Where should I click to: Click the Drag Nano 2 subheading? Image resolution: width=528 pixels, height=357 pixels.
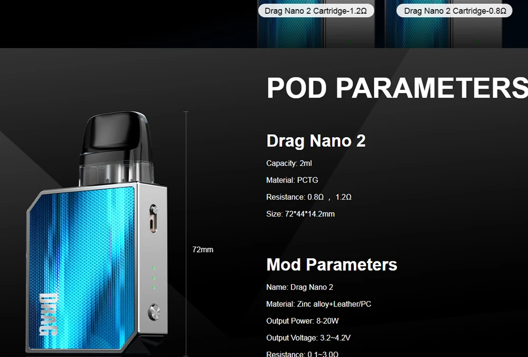pyautogui.click(x=316, y=141)
